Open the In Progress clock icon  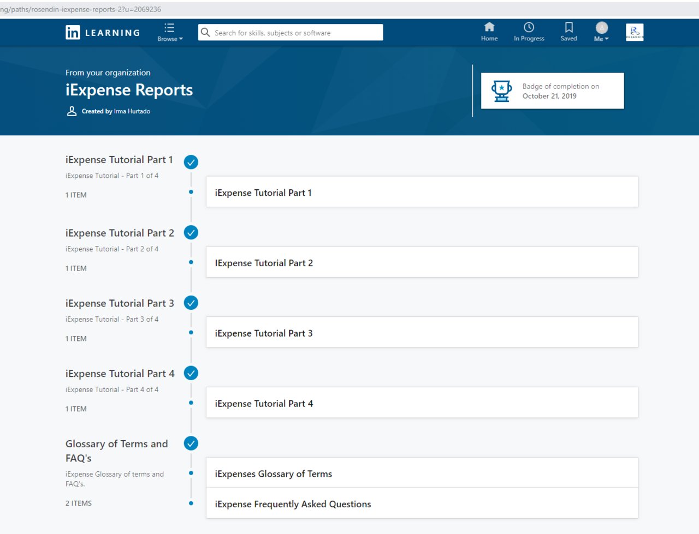[x=529, y=27]
